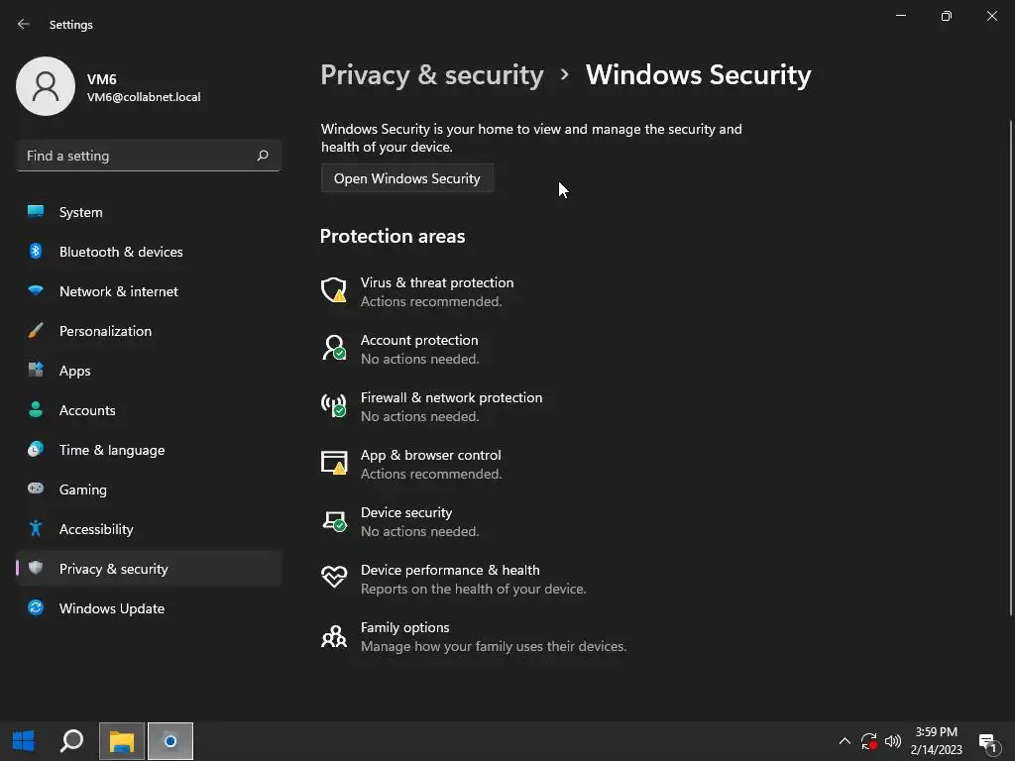Click the System monitor icon in sidebar
Screen dimensions: 1015x761
(36, 212)
